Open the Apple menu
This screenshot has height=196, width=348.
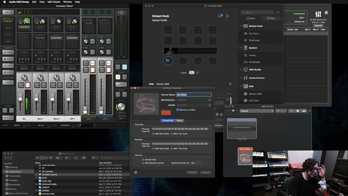tap(4, 2)
